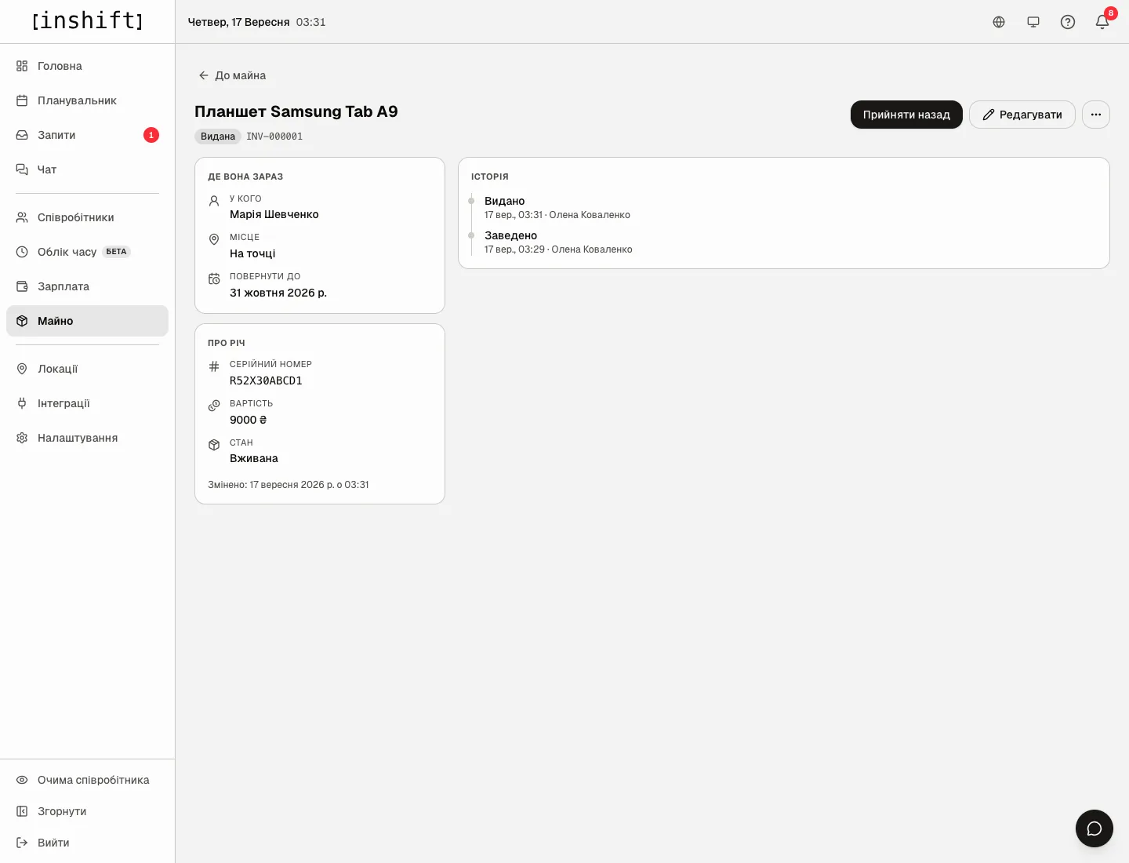Click serial number R52X30ABCD1

(x=266, y=381)
